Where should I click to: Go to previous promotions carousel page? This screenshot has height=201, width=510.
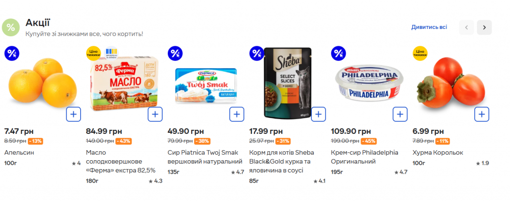pos(467,27)
